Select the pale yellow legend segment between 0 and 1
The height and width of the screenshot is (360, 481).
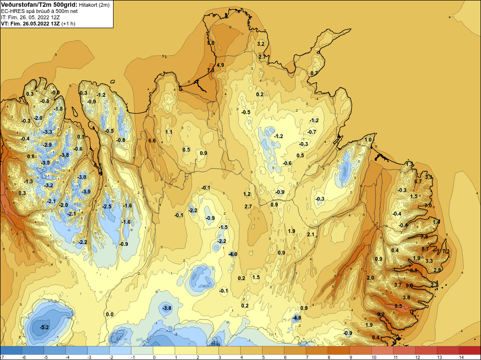(x=164, y=350)
